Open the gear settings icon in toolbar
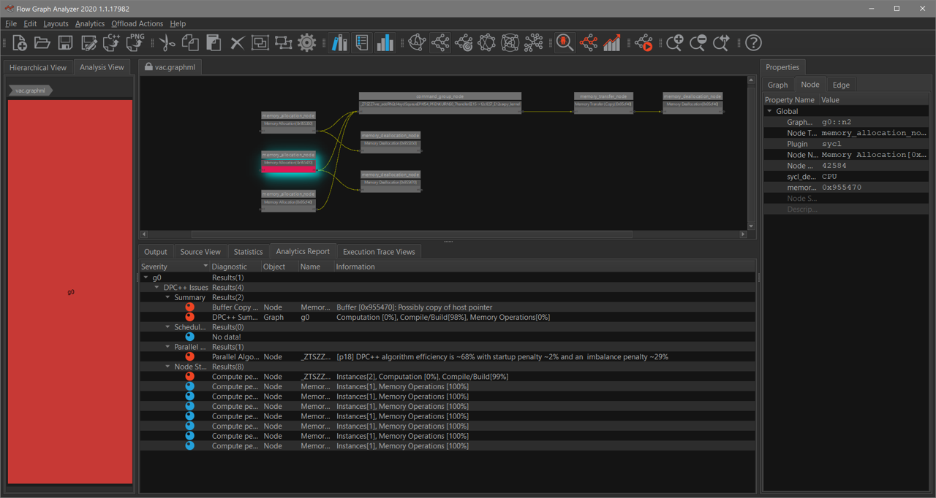Image resolution: width=936 pixels, height=498 pixels. pos(307,42)
